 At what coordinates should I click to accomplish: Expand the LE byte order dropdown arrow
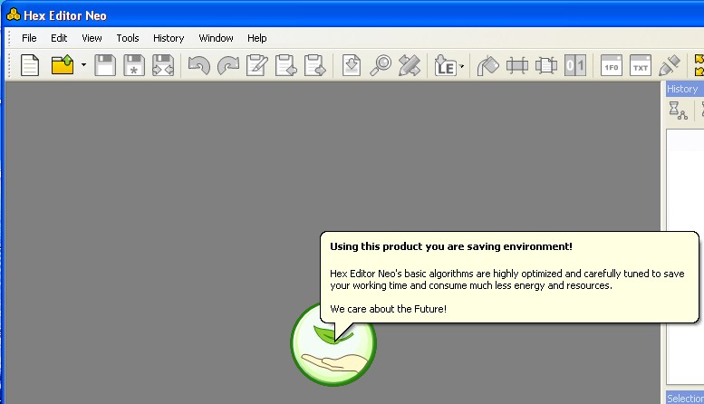coord(461,66)
